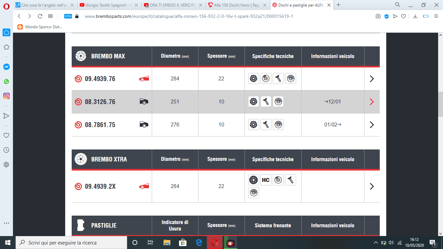Viewport: 443px width, 249px height.
Task: Click the HC high-carbon spec icon
Action: 266,180
